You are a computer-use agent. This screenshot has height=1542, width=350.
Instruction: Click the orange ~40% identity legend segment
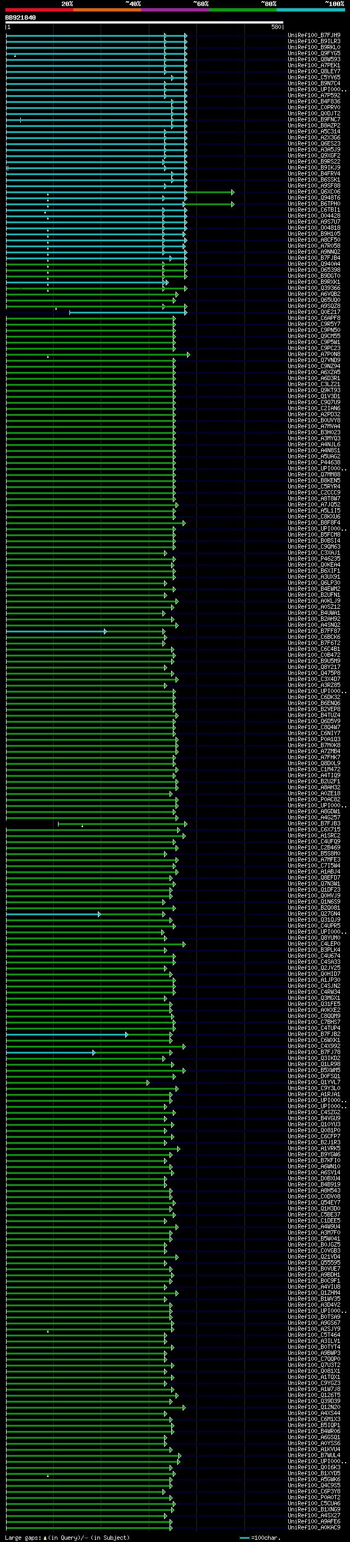[107, 10]
